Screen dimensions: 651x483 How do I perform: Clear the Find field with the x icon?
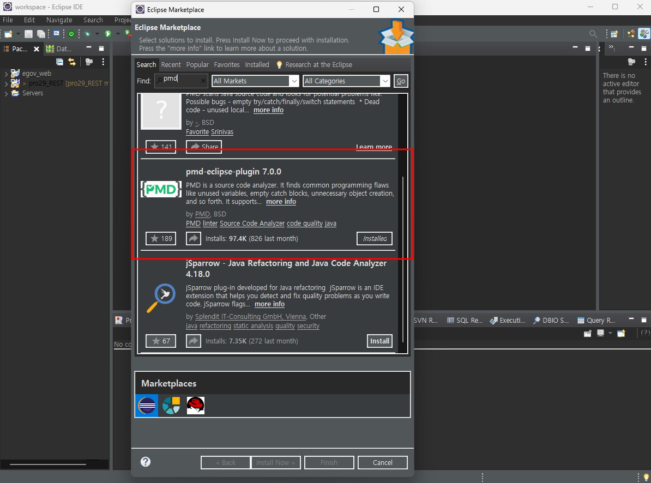pos(203,81)
